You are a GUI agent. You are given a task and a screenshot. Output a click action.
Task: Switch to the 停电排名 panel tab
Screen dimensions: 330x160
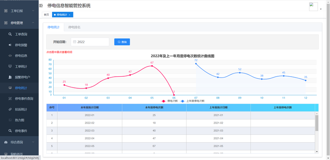(74, 27)
